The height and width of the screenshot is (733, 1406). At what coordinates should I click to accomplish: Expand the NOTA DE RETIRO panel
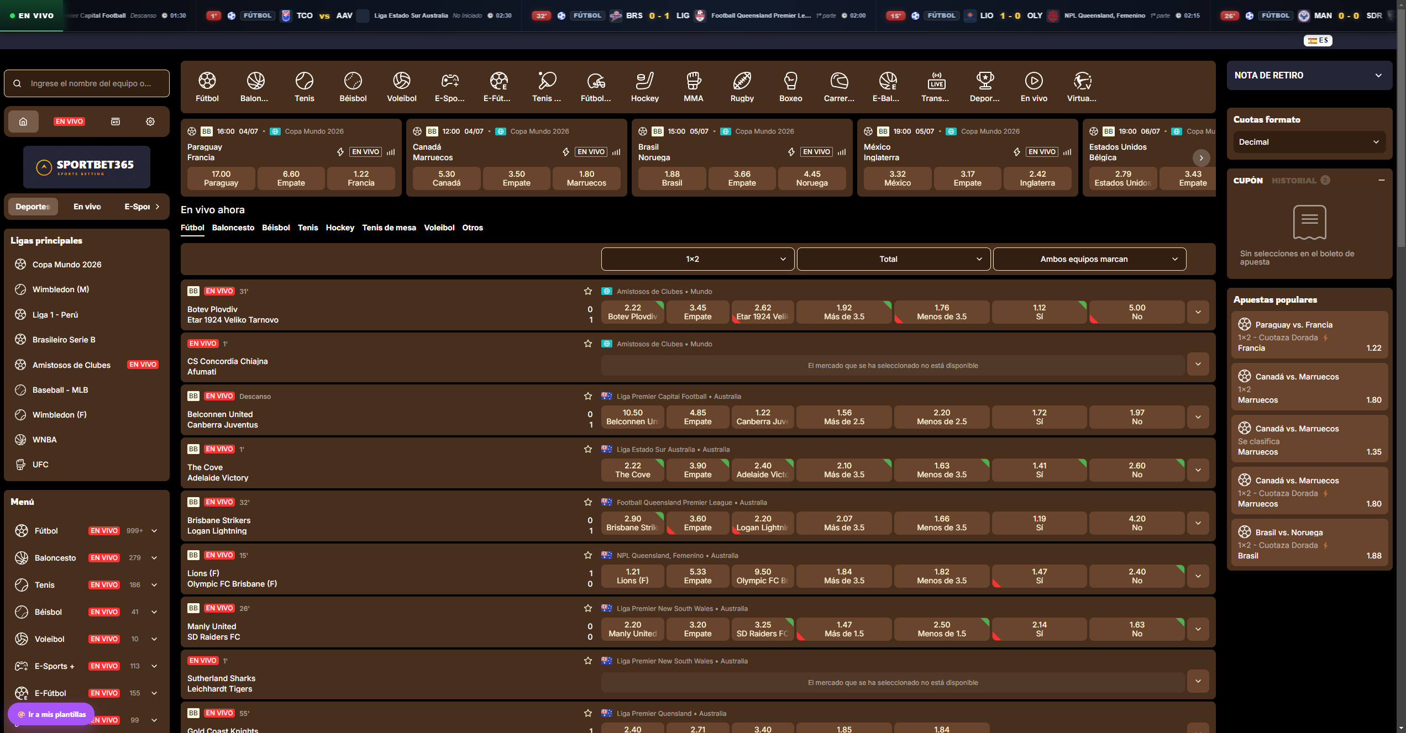pos(1309,75)
